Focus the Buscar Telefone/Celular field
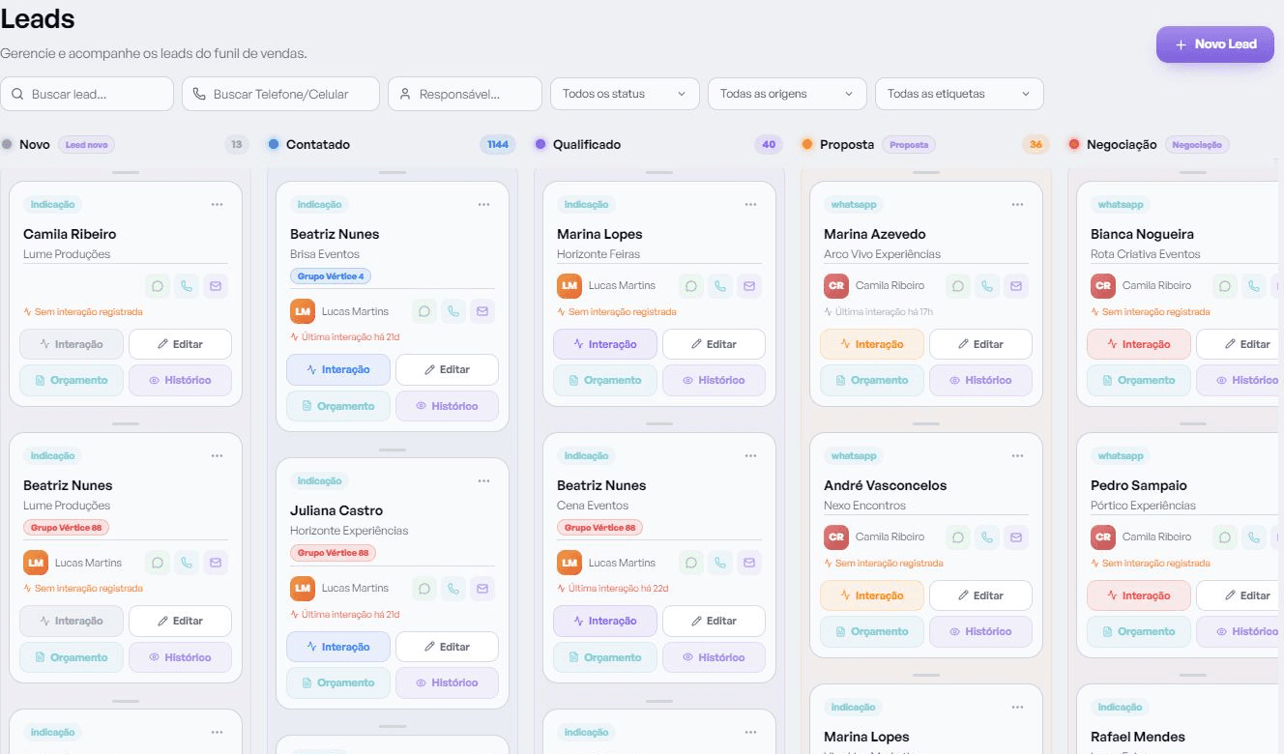 click(x=280, y=94)
